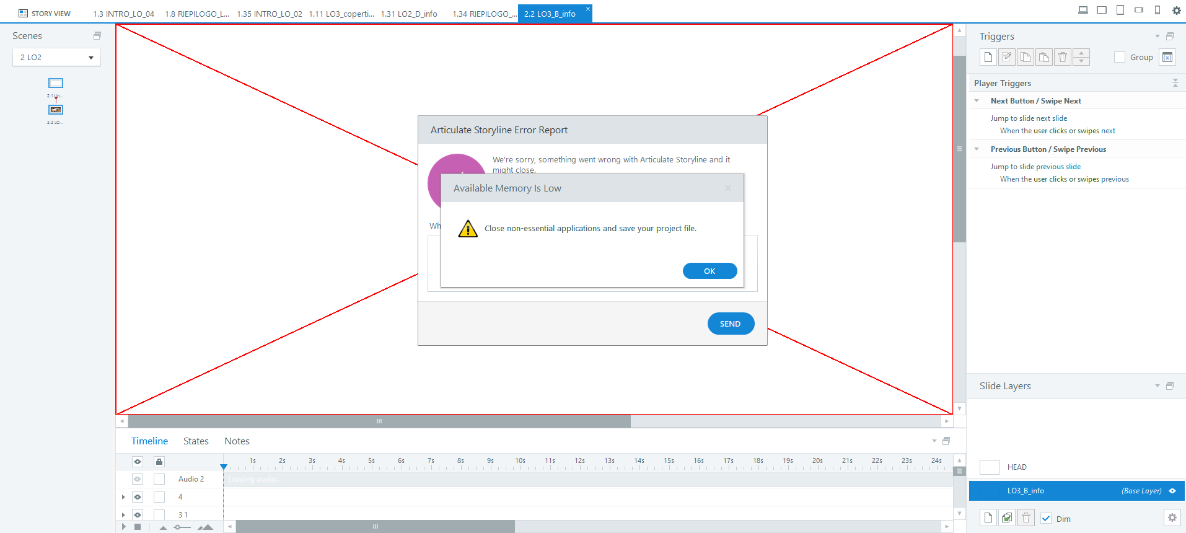Click timeline zoom out small mountain icon
The width and height of the screenshot is (1186, 533).
[x=163, y=527]
